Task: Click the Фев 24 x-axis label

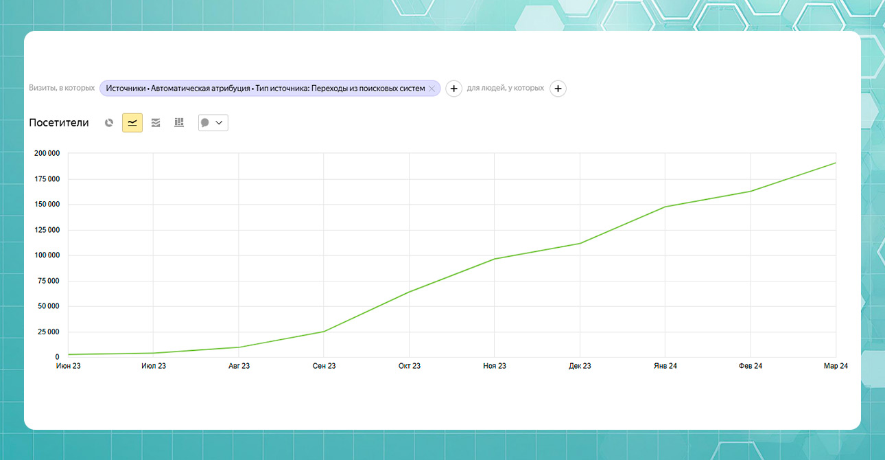Action: (751, 366)
